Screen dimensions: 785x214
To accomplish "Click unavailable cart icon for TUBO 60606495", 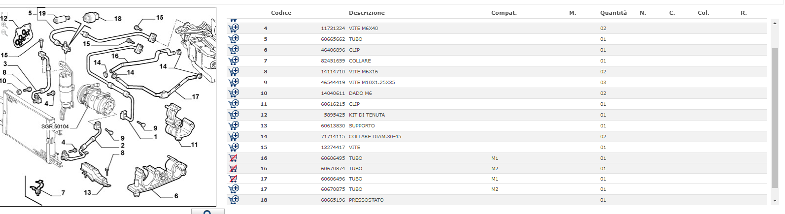I will click(x=233, y=158).
